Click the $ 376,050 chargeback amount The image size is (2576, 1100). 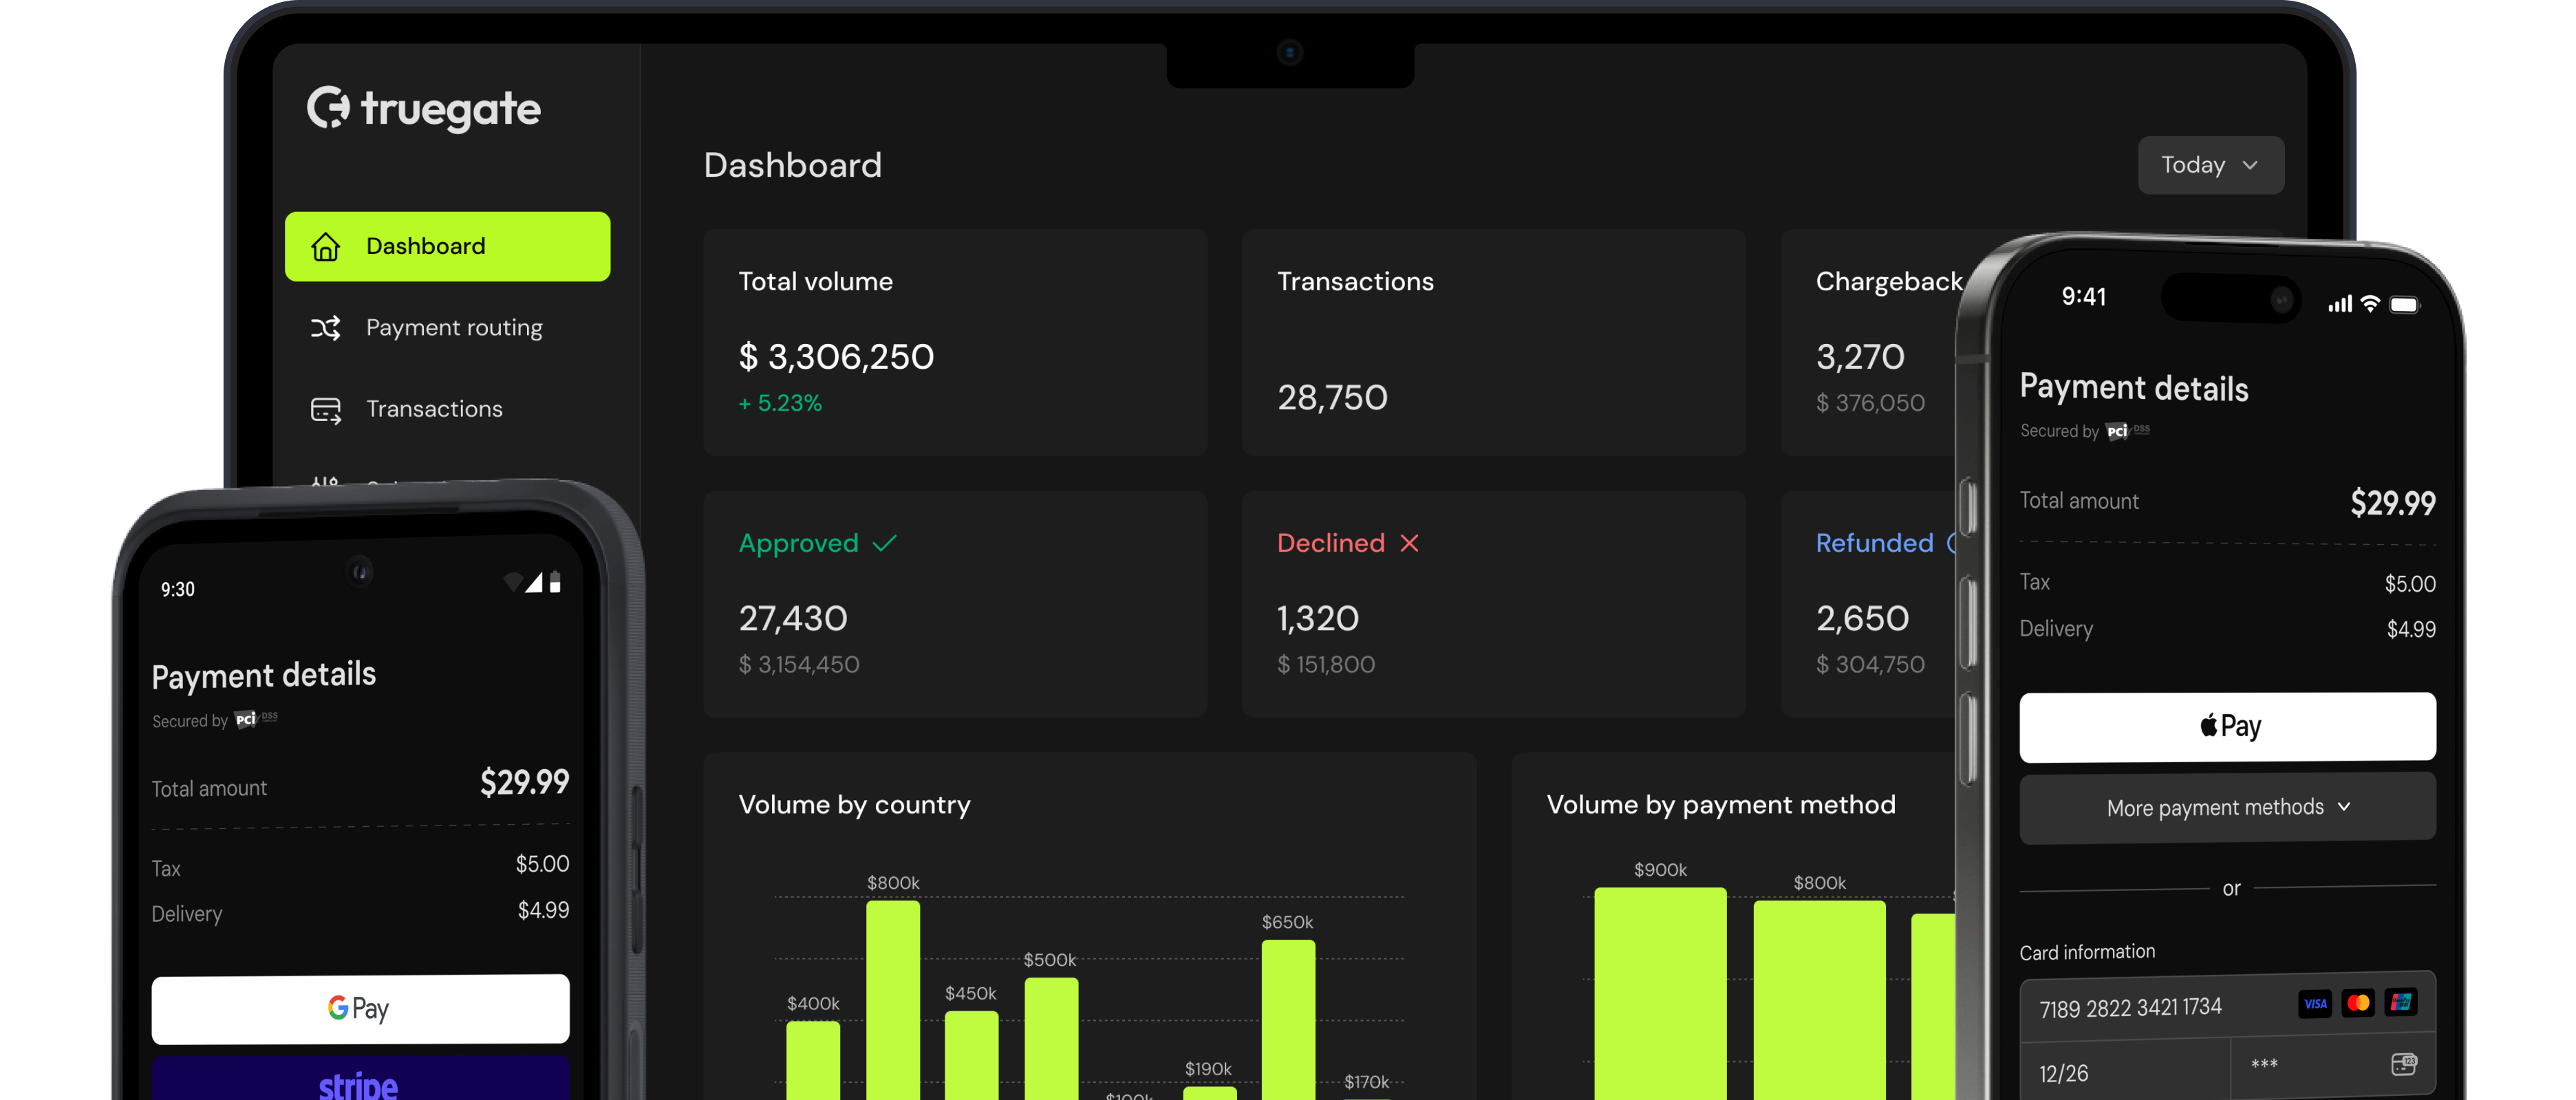(1870, 403)
